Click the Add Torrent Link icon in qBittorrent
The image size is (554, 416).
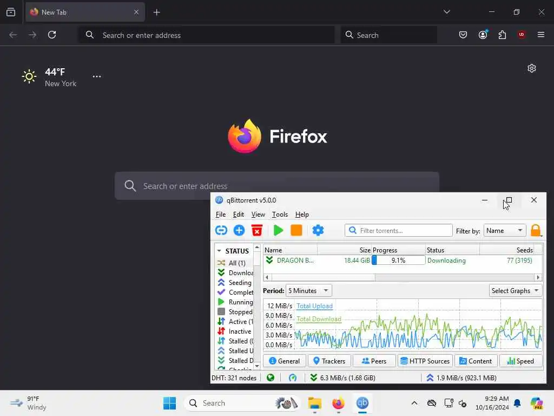(221, 231)
